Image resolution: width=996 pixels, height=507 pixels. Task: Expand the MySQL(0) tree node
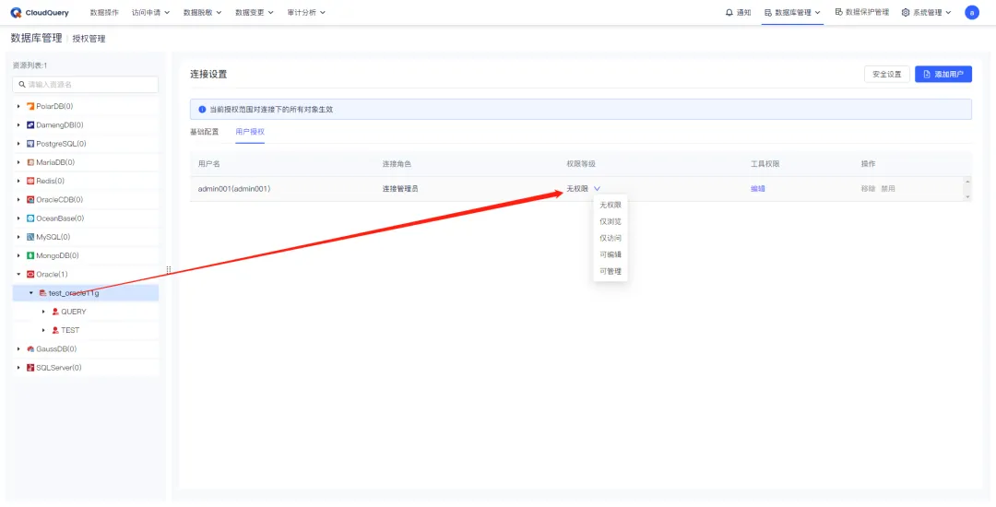pyautogui.click(x=18, y=237)
